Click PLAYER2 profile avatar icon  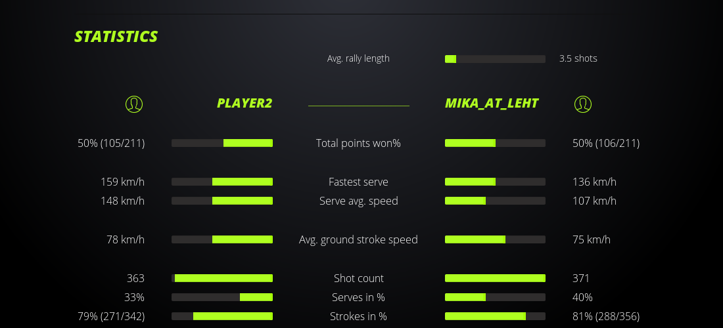pos(133,104)
